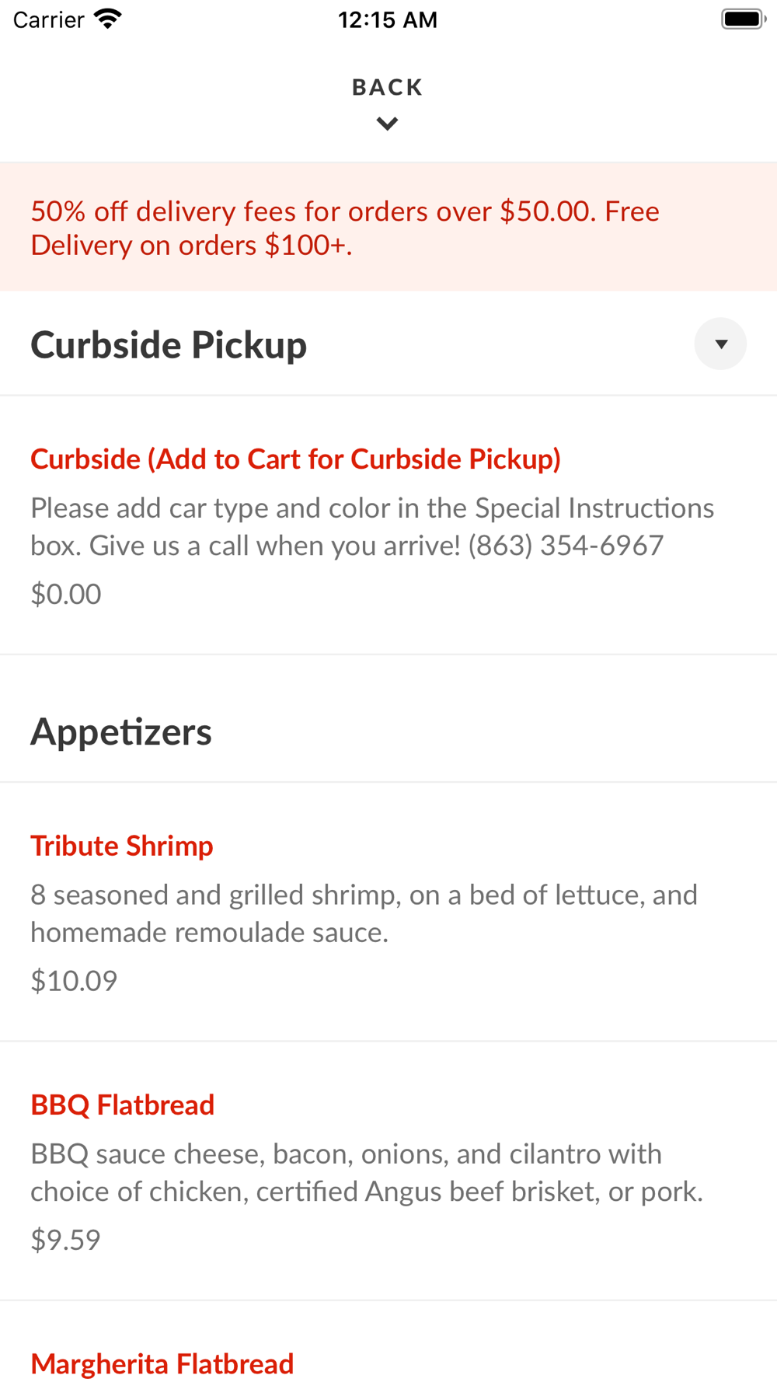This screenshot has height=1382, width=777.
Task: Tap the BACK label at top
Action: tap(387, 87)
